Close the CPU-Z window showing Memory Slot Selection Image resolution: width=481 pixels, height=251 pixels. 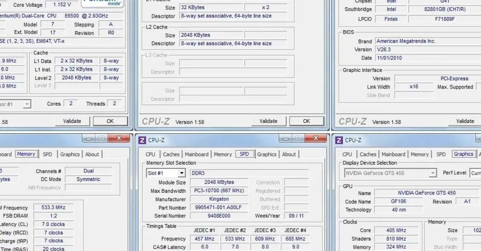[x=315, y=138]
